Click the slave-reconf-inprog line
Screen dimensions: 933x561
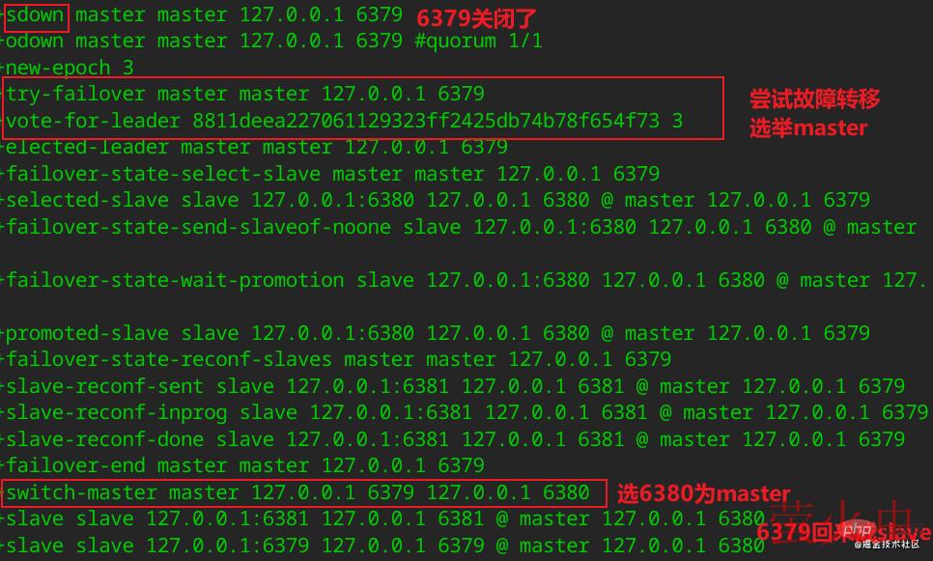point(466,412)
